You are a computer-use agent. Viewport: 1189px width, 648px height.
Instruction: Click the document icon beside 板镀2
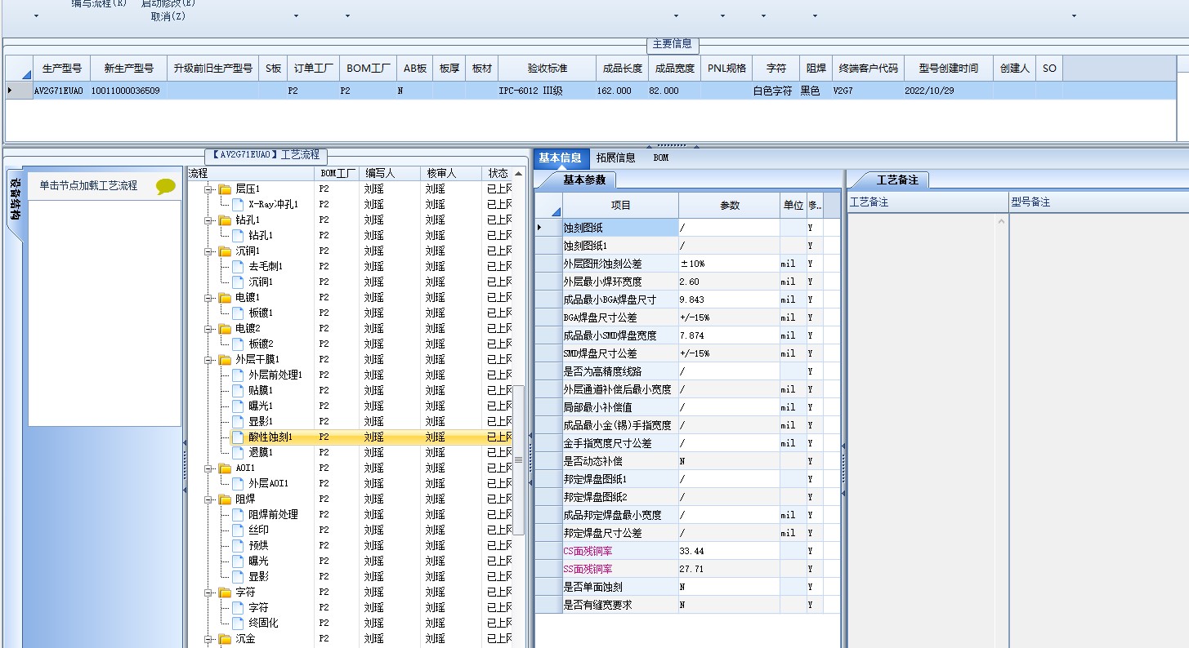pyautogui.click(x=238, y=344)
